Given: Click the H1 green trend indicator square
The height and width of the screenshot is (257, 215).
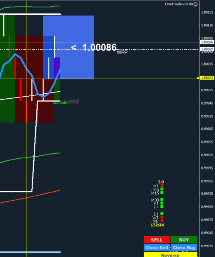Looking at the screenshot, I should tap(162, 203).
